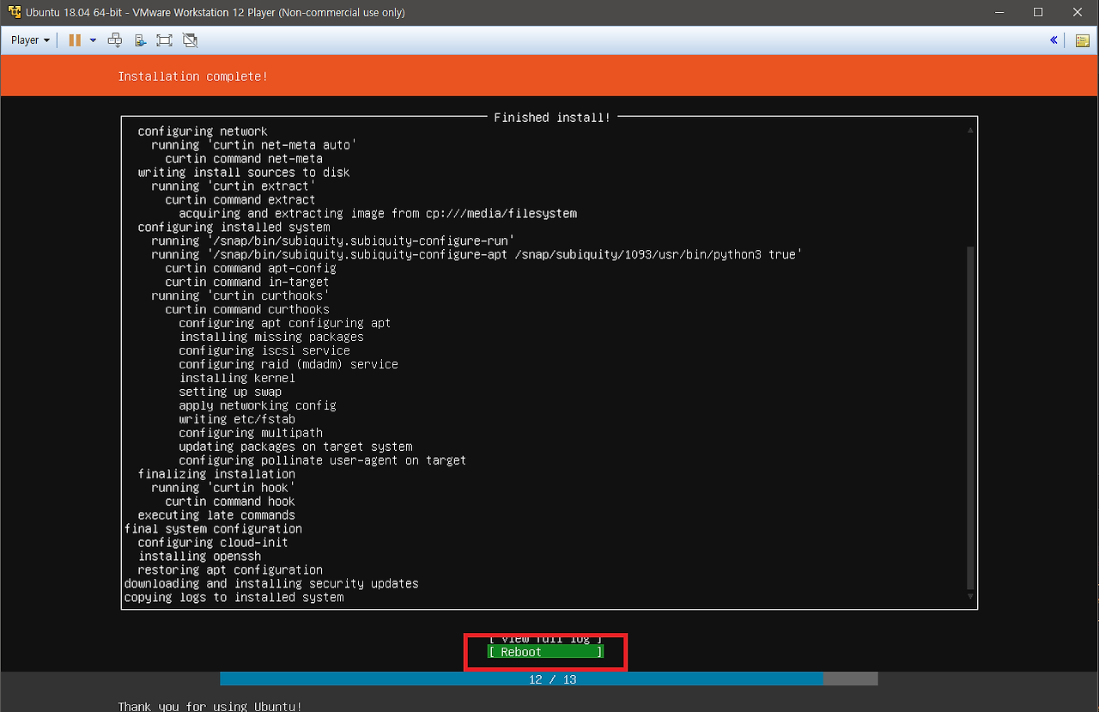Click the 'Finished install!' panel title
The image size is (1099, 712).
tap(552, 117)
